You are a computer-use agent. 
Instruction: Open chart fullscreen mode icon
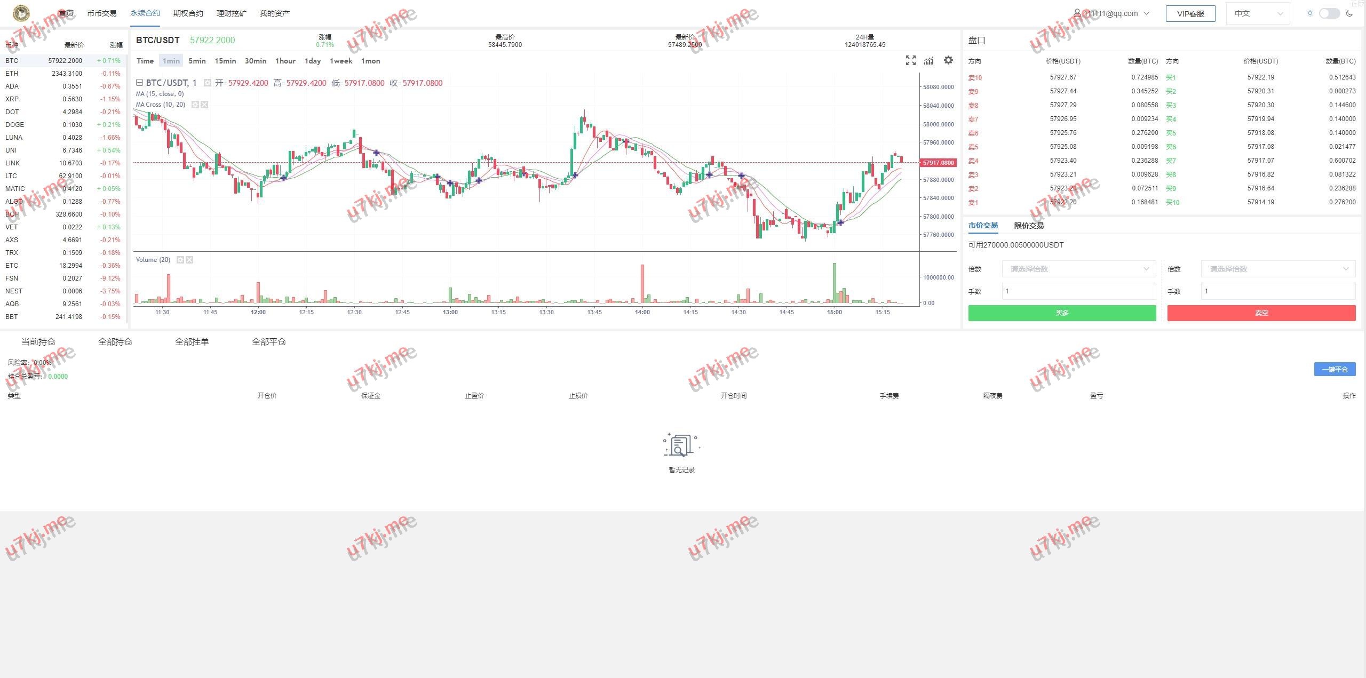[x=910, y=61]
